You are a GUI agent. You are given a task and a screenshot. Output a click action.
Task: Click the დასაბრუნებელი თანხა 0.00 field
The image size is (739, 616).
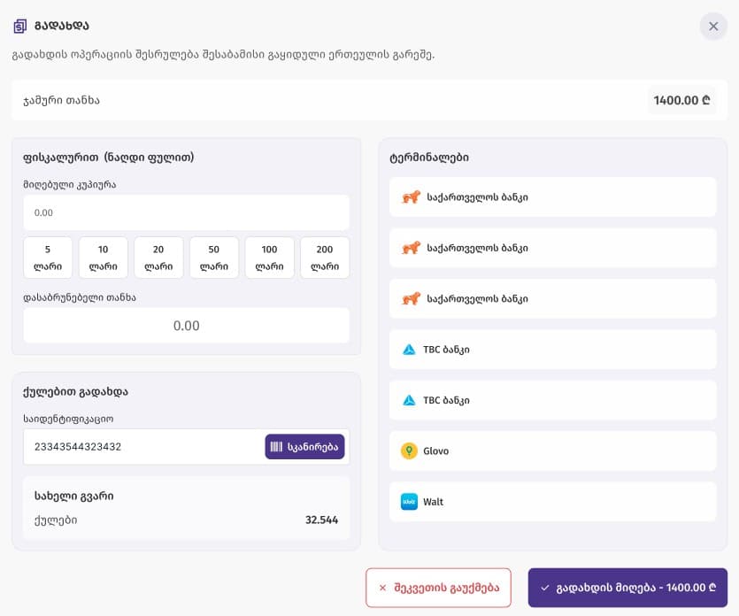click(186, 325)
